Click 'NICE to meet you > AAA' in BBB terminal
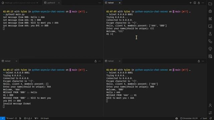The image size is (214, 120). coord(120,98)
